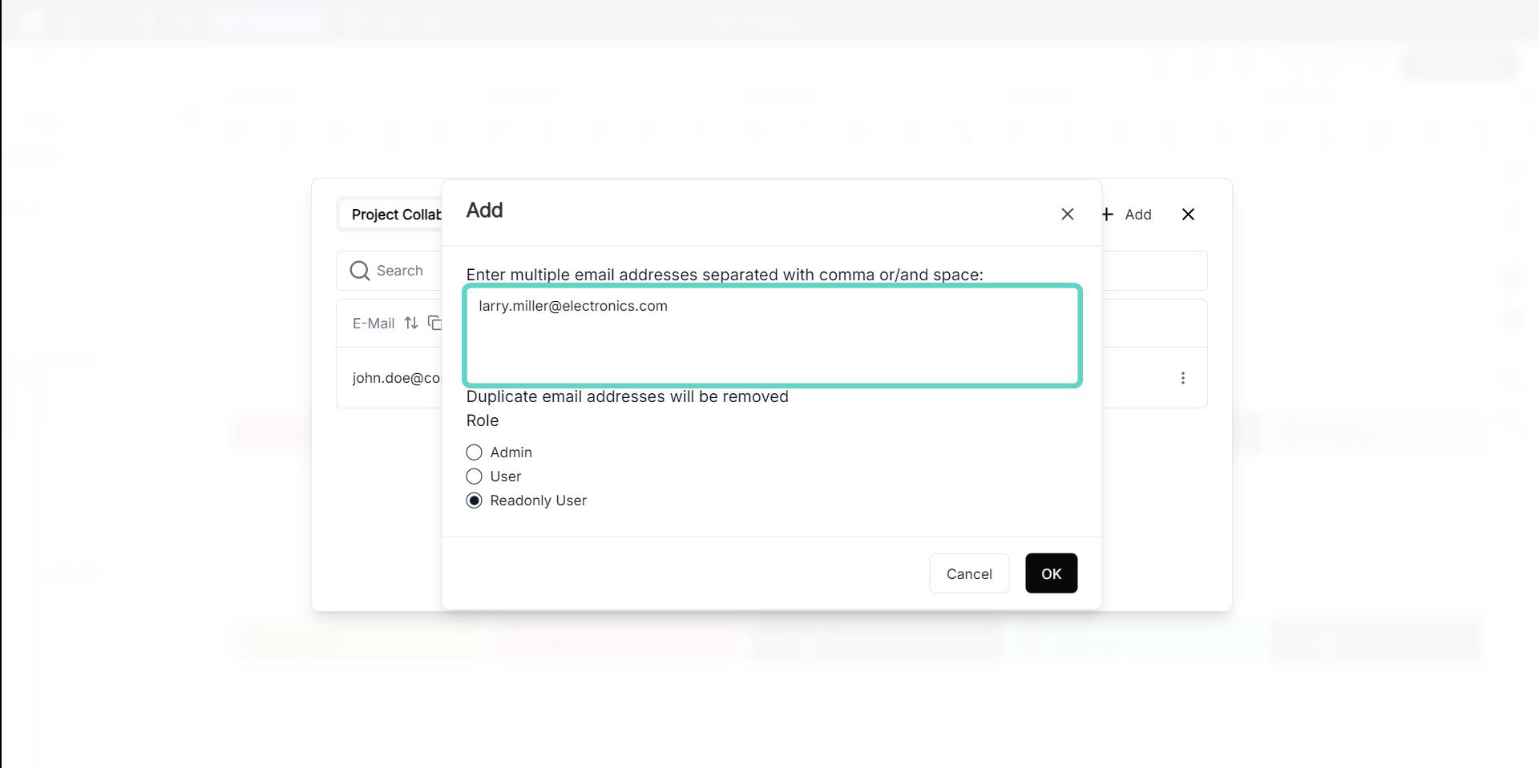Viewport: 1539px width, 768px height.
Task: Click the Role section label
Action: (483, 420)
